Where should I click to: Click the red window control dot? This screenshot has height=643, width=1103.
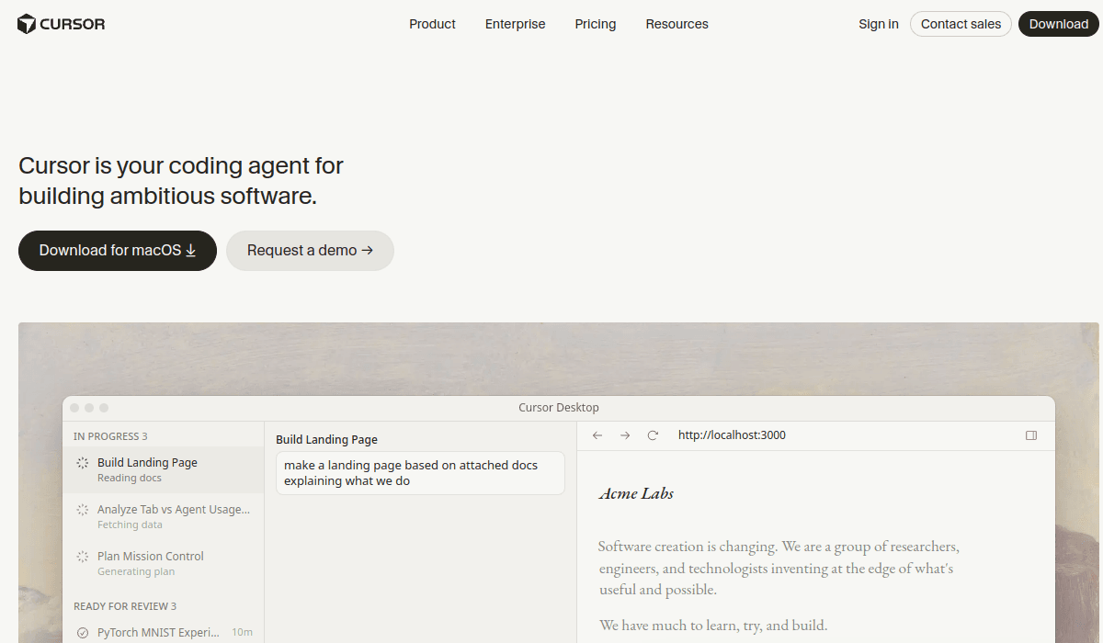[x=74, y=408]
